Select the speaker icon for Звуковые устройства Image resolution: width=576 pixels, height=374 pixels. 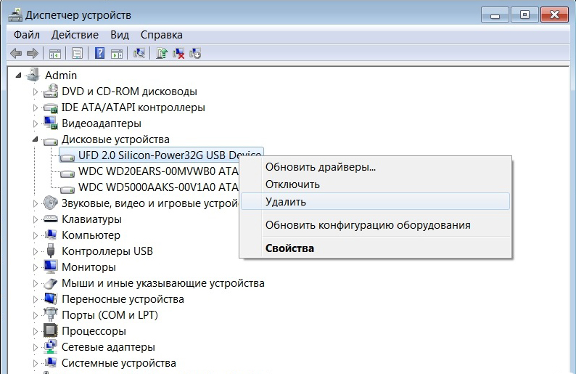point(50,203)
